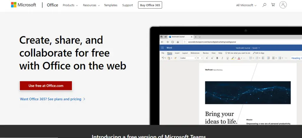Open the highlight color dropdown arrow
The image size is (302, 138).
pyautogui.click(x=235, y=58)
